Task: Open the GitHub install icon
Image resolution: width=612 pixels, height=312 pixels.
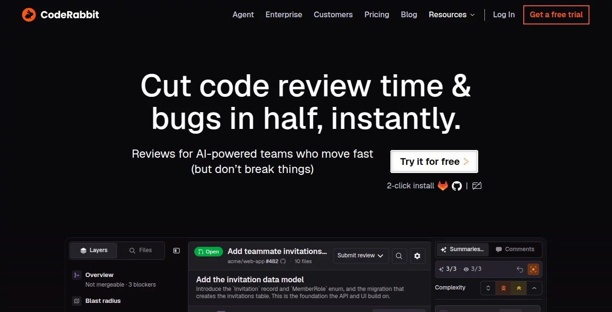Action: (x=457, y=186)
